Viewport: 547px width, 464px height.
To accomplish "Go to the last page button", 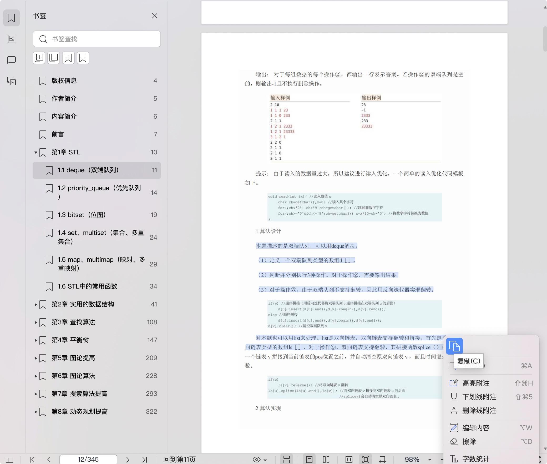I will point(144,460).
